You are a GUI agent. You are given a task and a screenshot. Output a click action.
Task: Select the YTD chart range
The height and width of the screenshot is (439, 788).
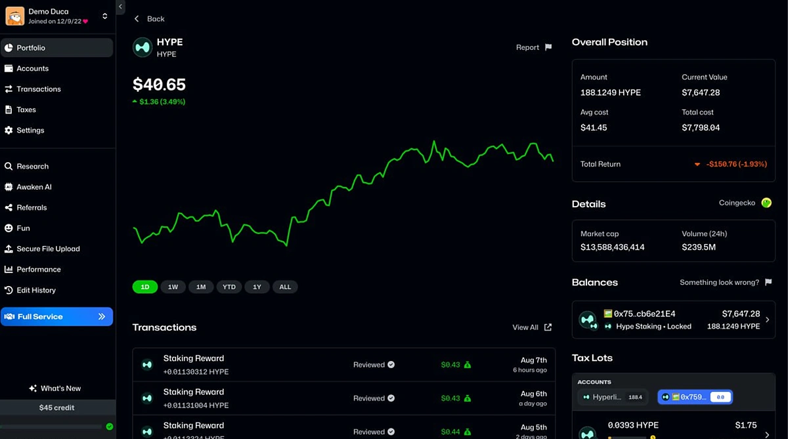point(229,287)
